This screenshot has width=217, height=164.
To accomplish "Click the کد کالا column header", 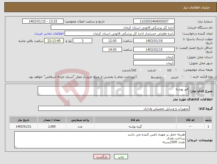I will click(190, 120).
